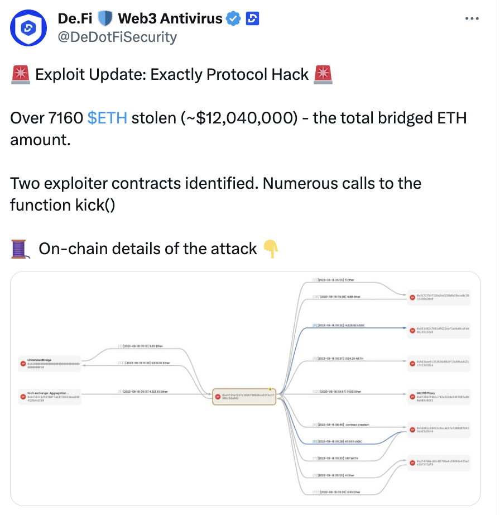Click the warning triangle on central node
This screenshot has width=500, height=515.
click(270, 388)
